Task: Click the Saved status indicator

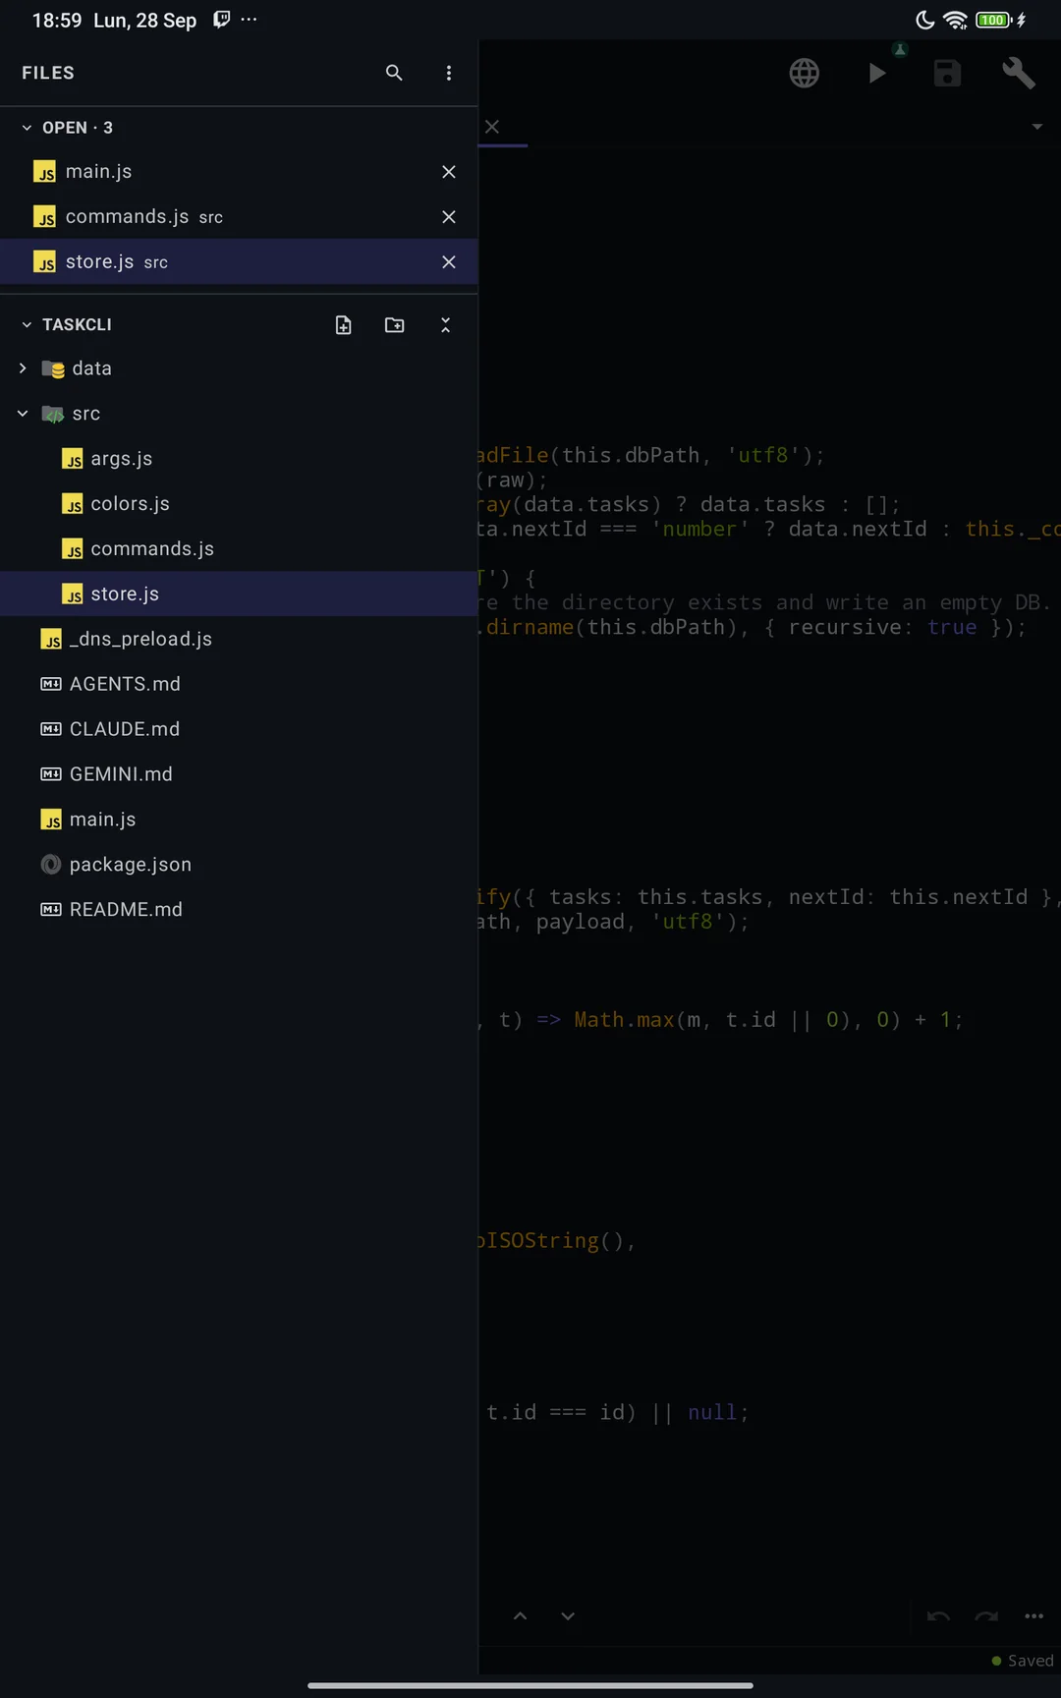Action: 1023,1661
